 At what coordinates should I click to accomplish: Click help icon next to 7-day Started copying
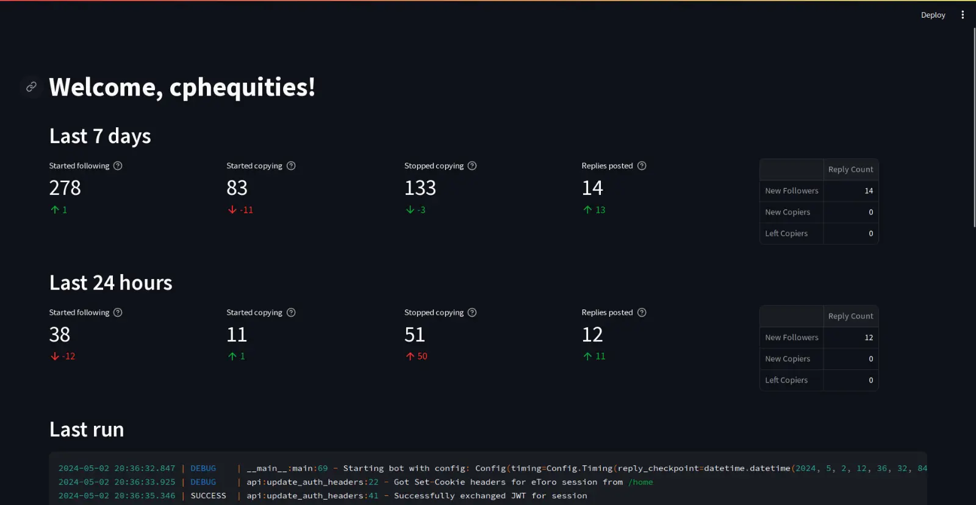[291, 166]
